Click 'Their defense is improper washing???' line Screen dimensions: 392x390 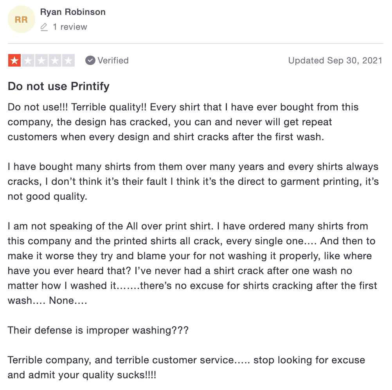point(98,330)
